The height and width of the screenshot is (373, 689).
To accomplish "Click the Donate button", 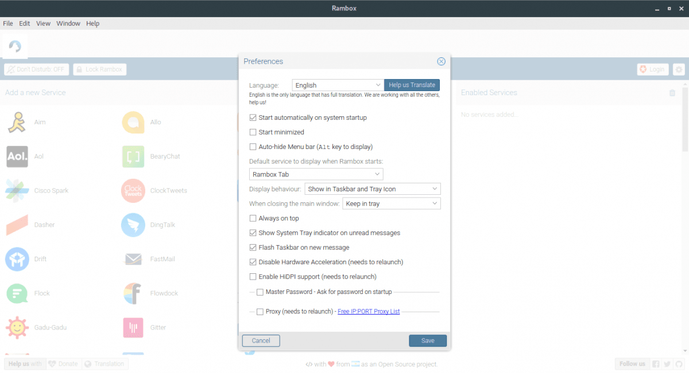I will 63,364.
